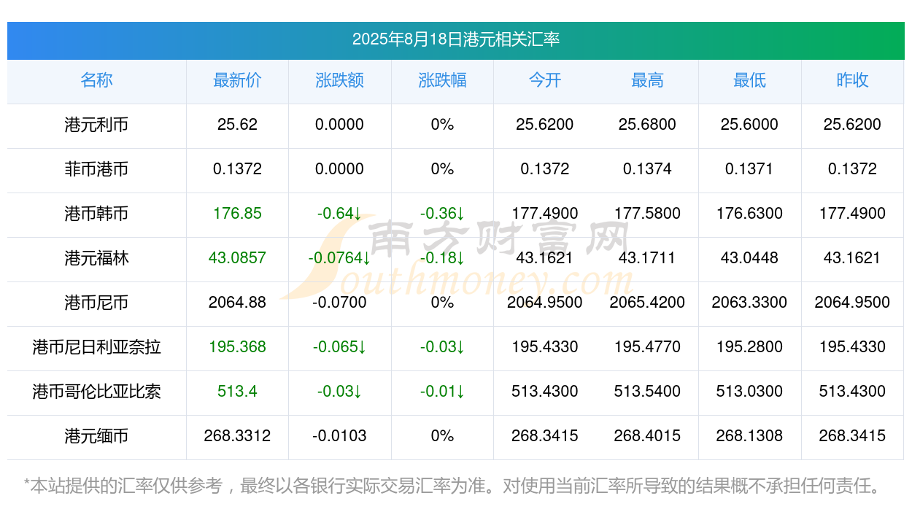Select the 菲币港币 row name
Screen dimensions: 912x509
96,169
